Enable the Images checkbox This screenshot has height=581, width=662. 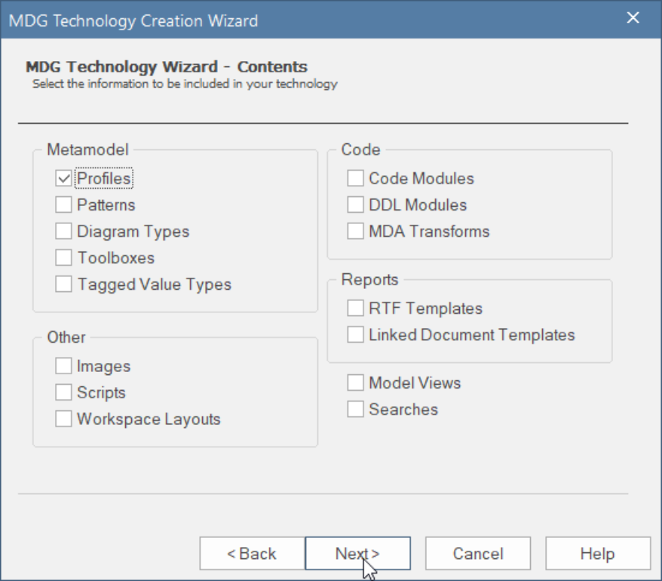click(x=64, y=367)
